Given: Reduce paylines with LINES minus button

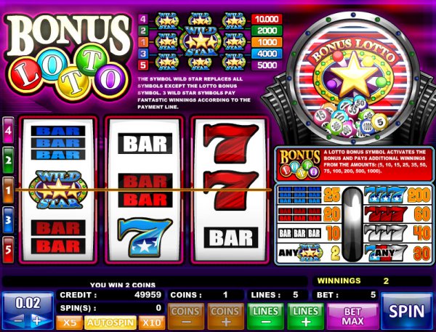Looking at the screenshot, I should [265, 317].
